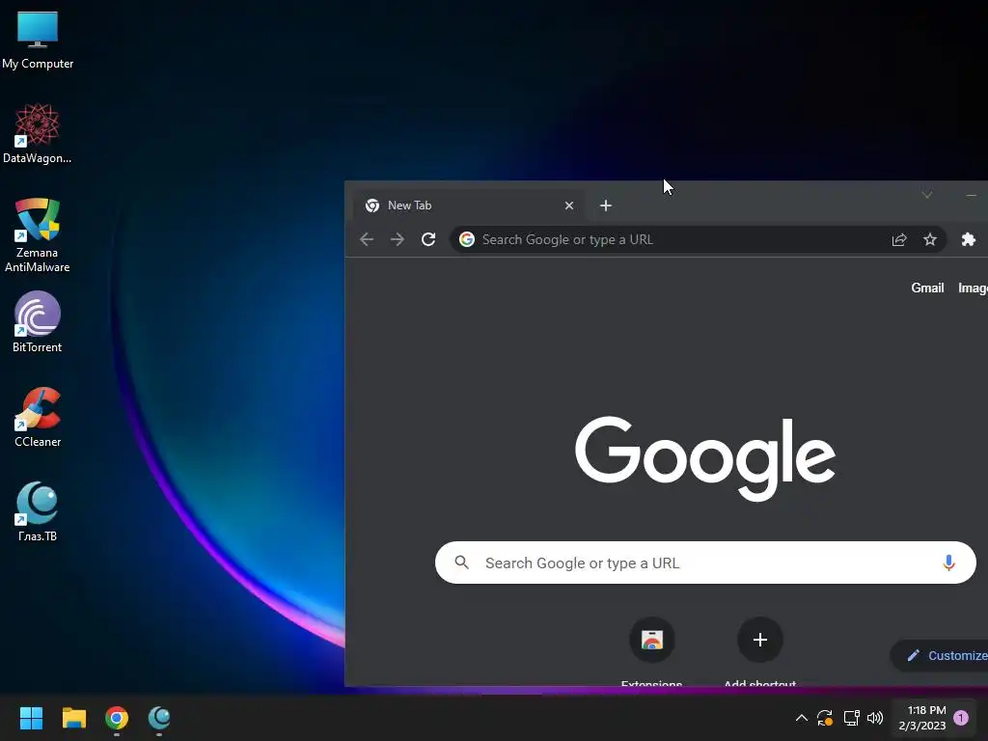The image size is (988, 741).
Task: Open the Windows Start menu
Action: 31,718
